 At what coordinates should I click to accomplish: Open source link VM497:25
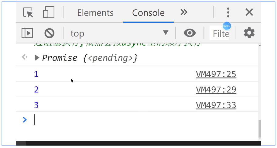point(216,74)
